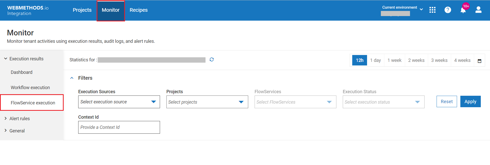The height and width of the screenshot is (165, 490).
Task: Click the refresh statistics icon
Action: 212,60
